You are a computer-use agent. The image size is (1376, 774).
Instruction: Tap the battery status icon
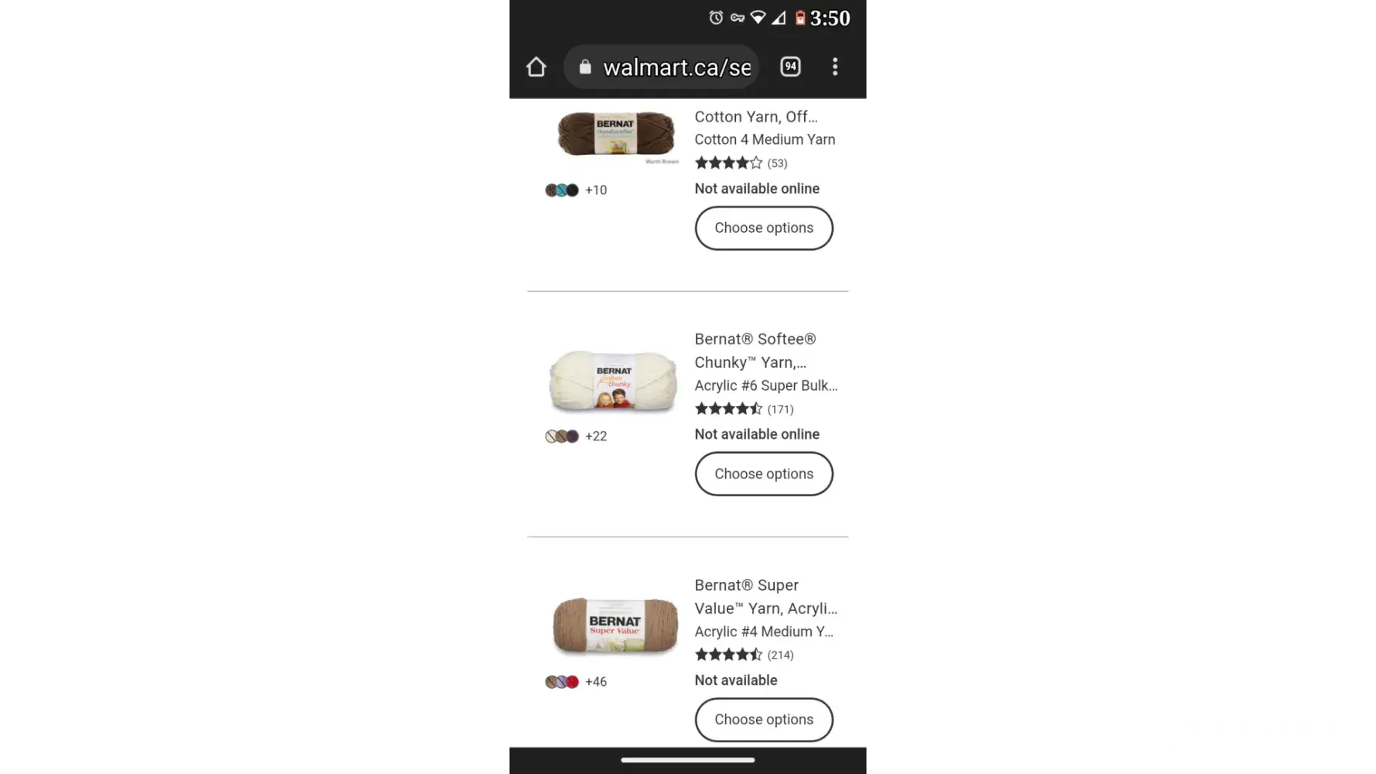pos(800,17)
